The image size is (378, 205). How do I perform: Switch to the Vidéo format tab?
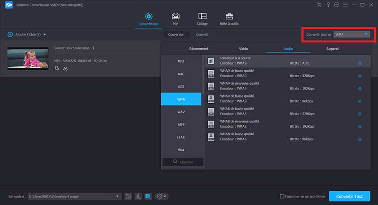click(243, 49)
